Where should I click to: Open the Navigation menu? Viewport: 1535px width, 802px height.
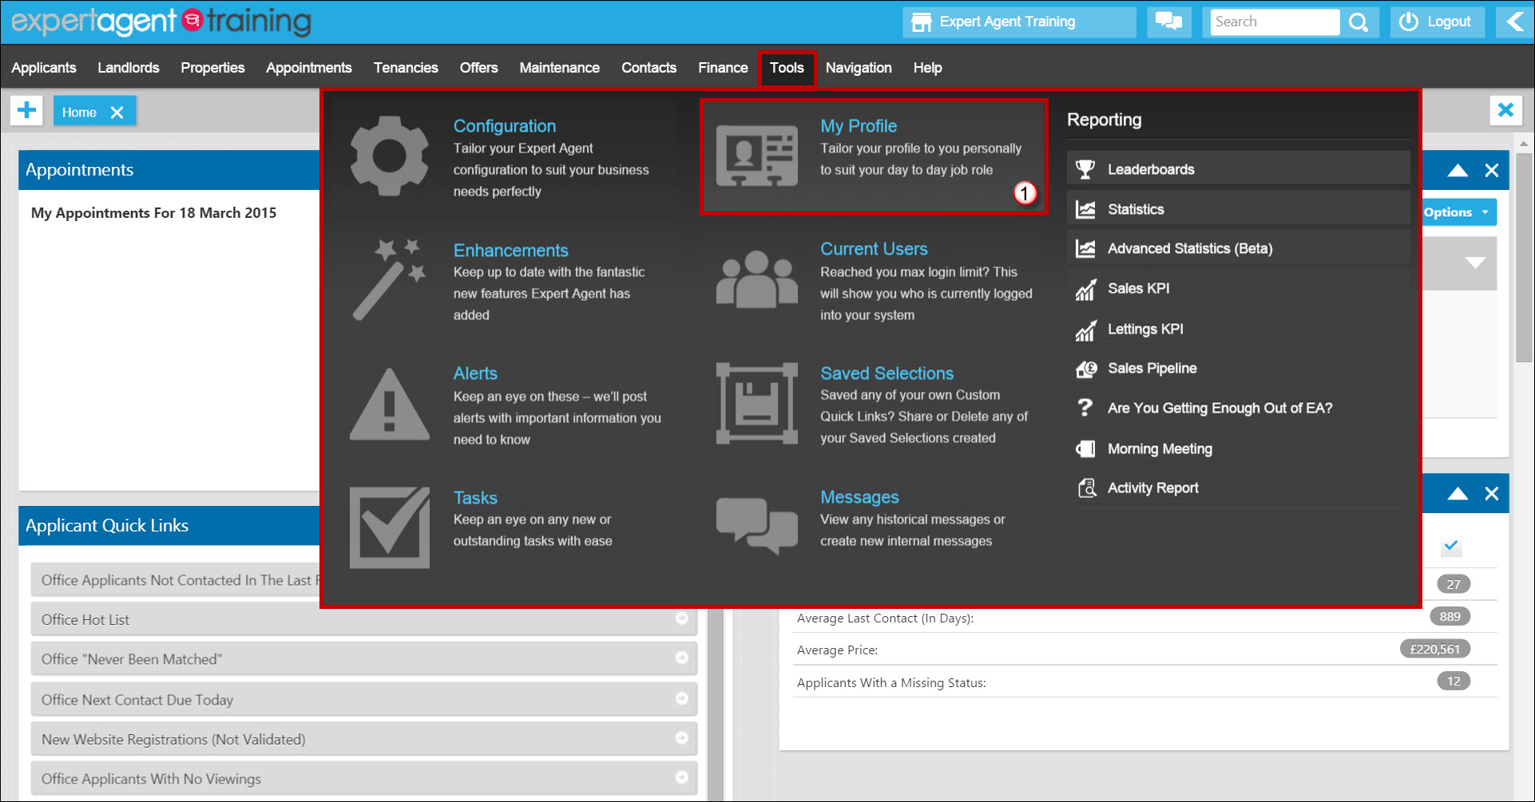[x=859, y=68]
